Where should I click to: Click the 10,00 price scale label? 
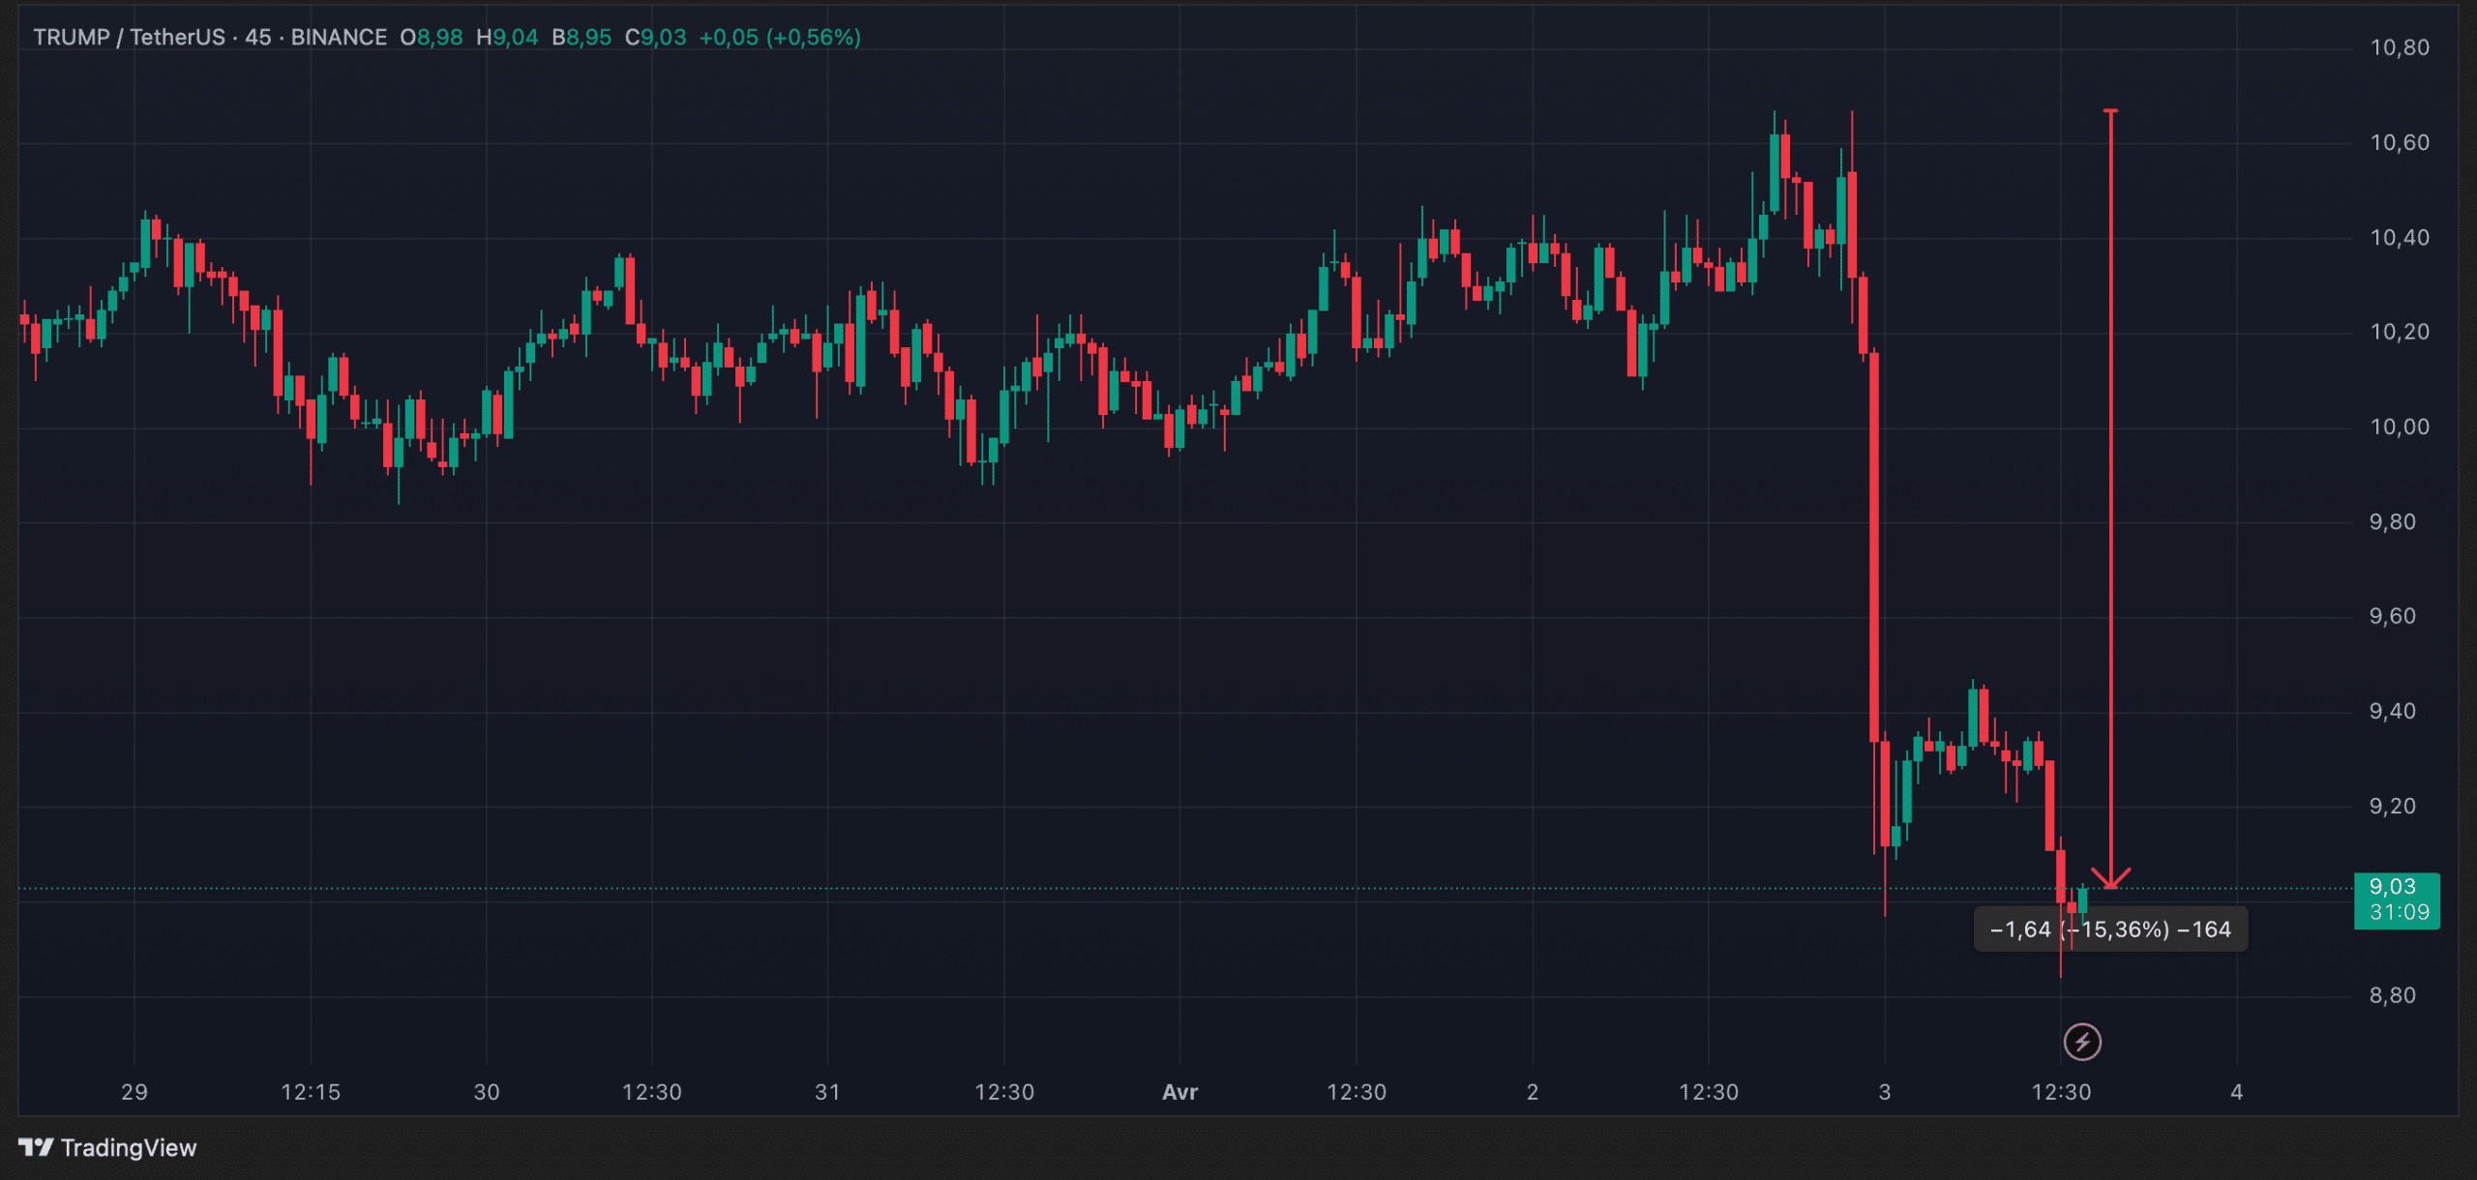pos(2399,427)
